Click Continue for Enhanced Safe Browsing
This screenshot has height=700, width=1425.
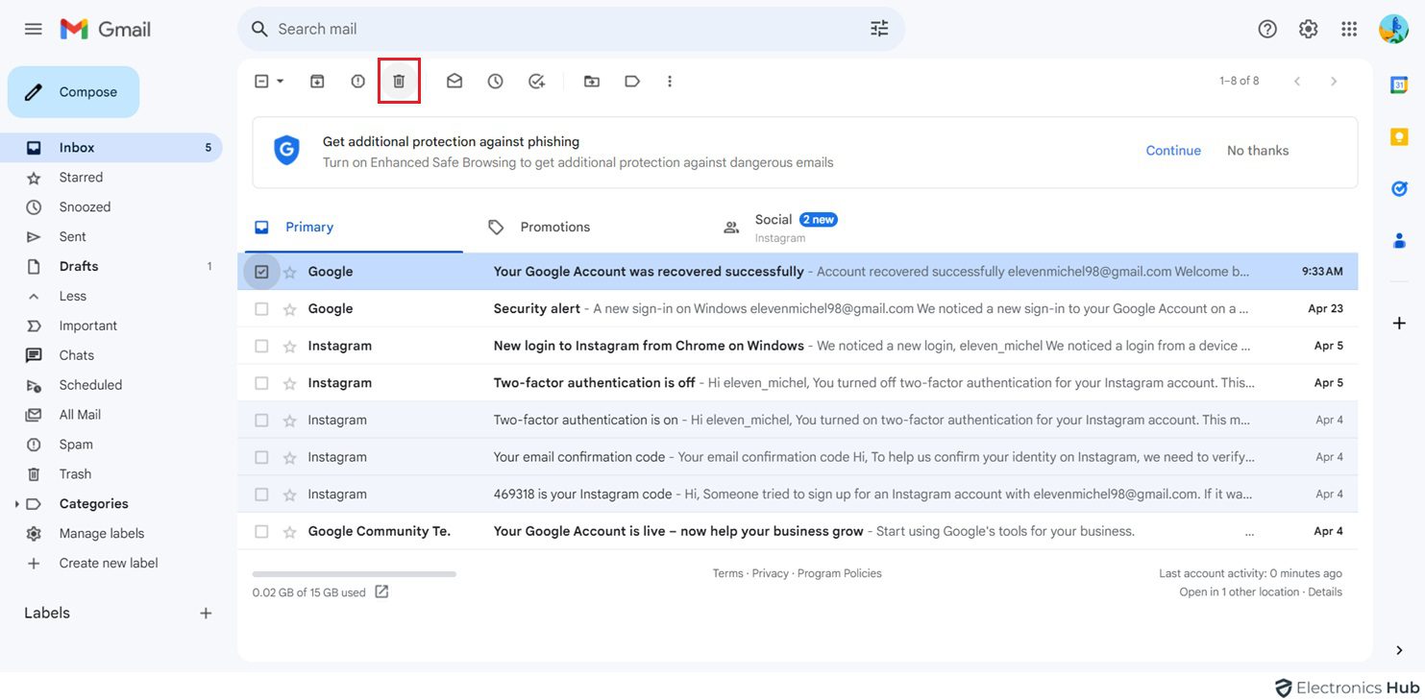point(1172,150)
